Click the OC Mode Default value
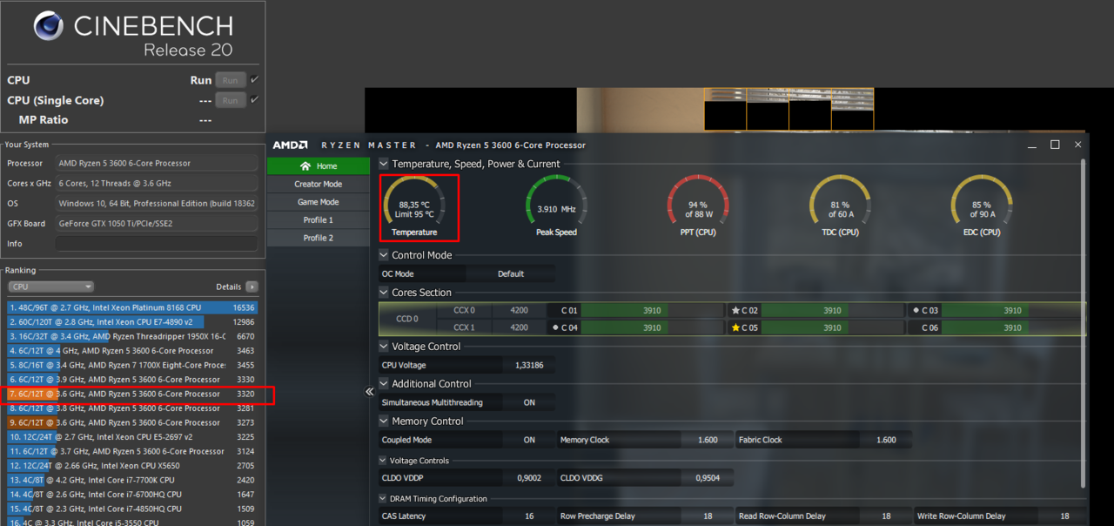This screenshot has width=1114, height=526. pos(511,273)
